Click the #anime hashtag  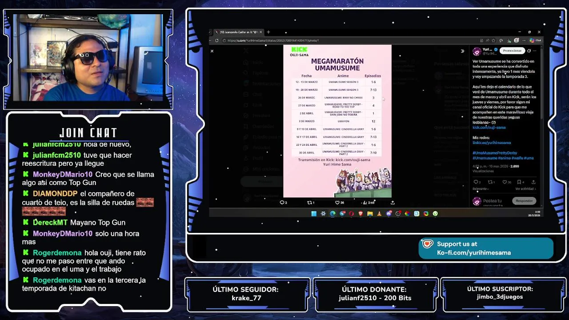tap(505, 158)
